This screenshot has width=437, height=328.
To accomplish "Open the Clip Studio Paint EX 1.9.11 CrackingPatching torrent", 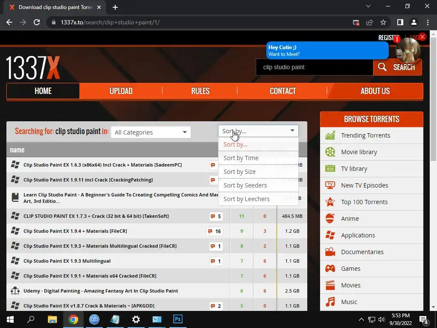I will coord(88,180).
